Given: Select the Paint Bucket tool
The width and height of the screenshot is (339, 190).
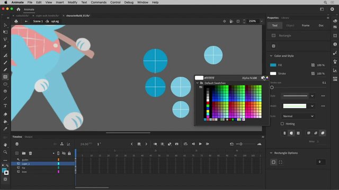Looking at the screenshot, I should click(x=5, y=121).
